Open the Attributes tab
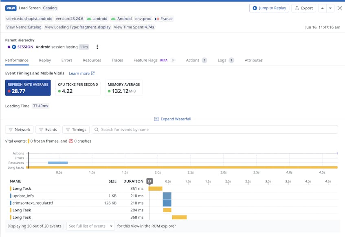The image size is (345, 237). (x=253, y=60)
